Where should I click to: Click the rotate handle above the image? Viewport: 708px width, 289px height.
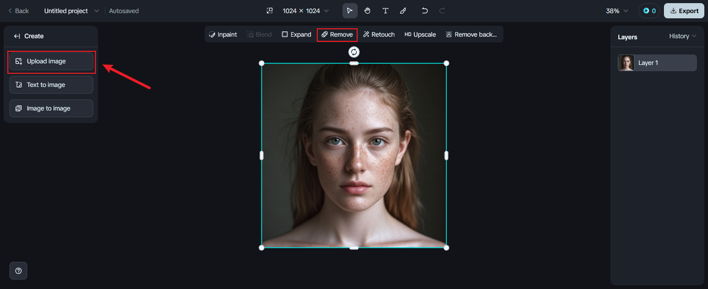pos(354,51)
